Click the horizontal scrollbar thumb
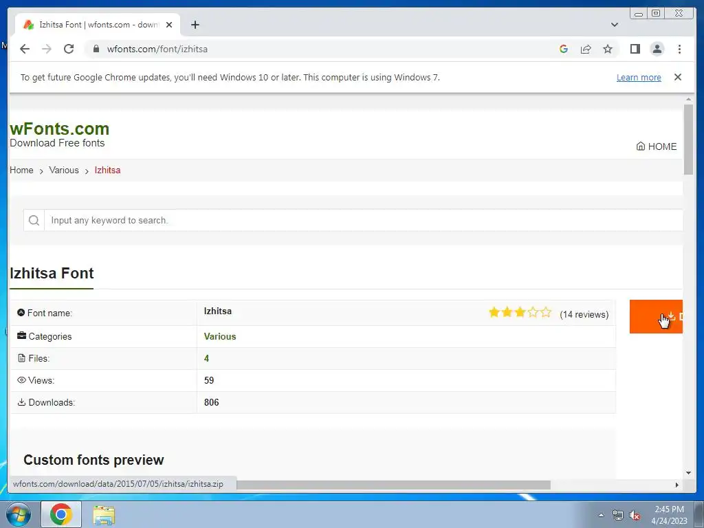704x528 pixels. [x=393, y=485]
